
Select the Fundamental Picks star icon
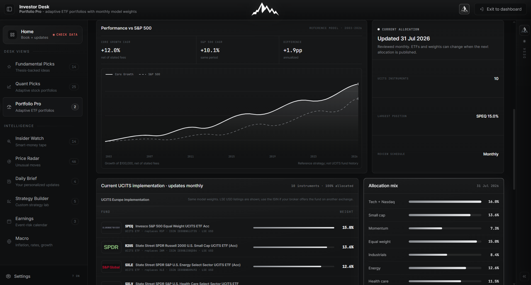pos(9,67)
